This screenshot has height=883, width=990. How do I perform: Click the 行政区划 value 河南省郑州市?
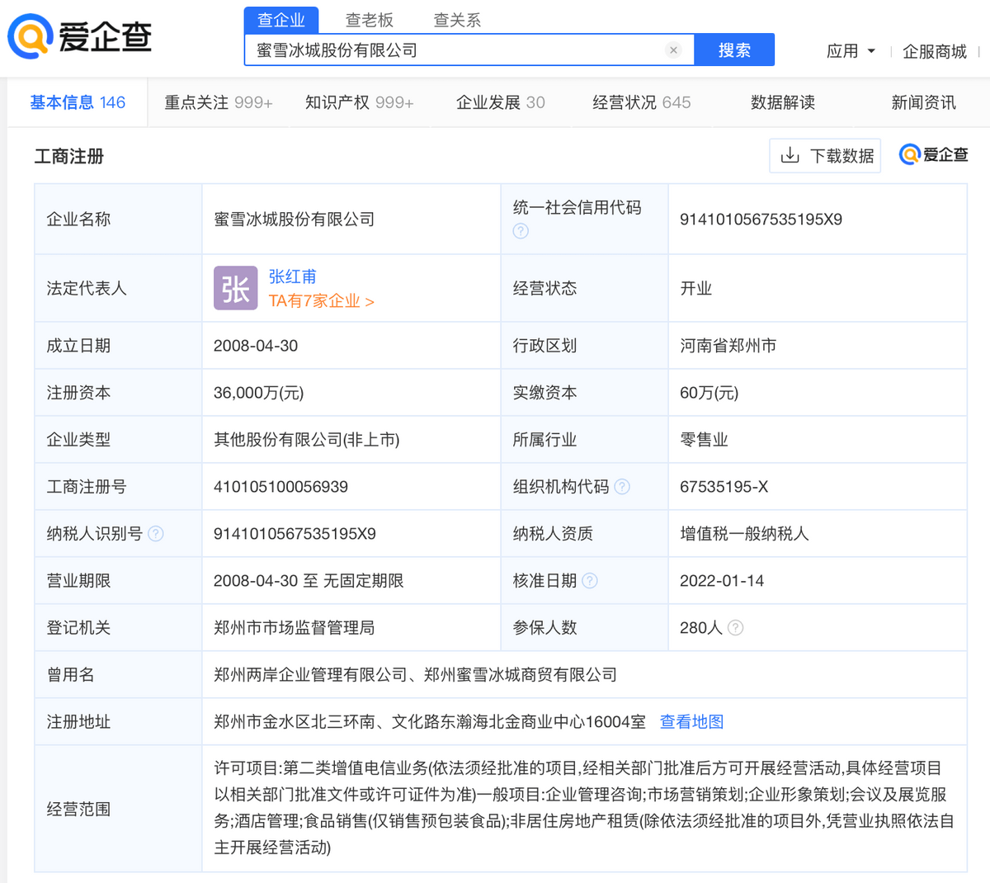728,346
